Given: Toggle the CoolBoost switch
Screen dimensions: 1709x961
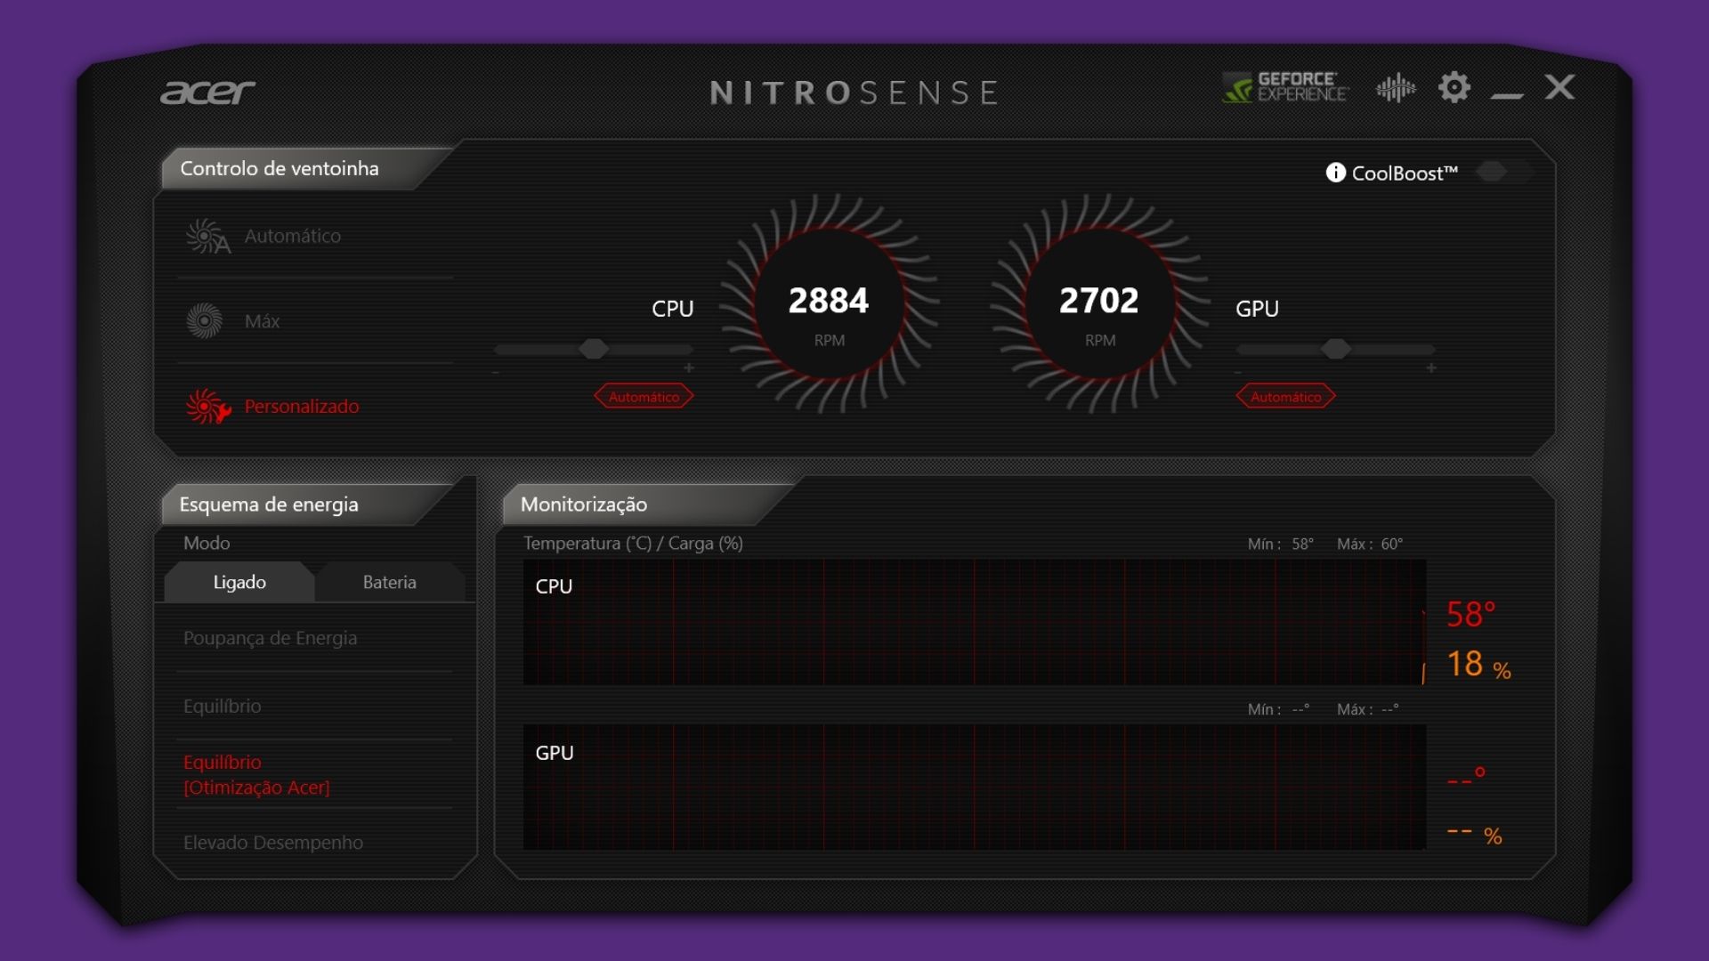Looking at the screenshot, I should pos(1502,172).
